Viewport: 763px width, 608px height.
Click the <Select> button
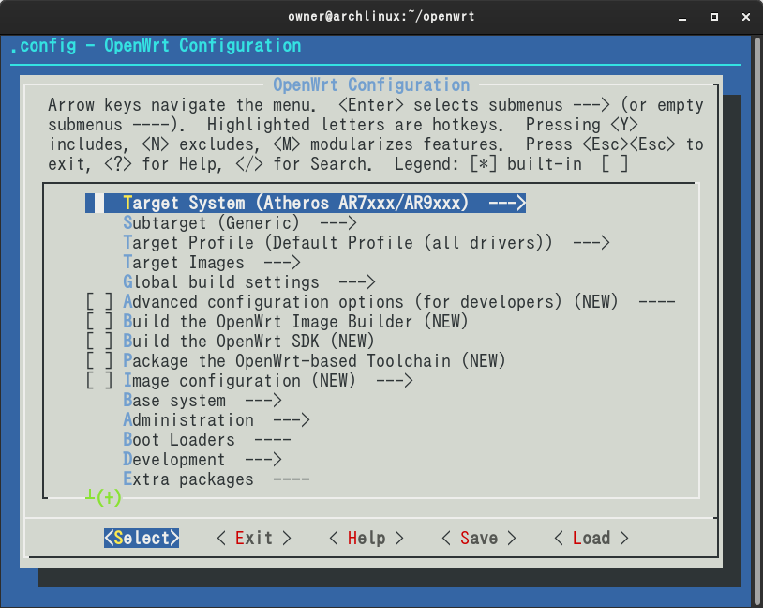pyautogui.click(x=142, y=539)
